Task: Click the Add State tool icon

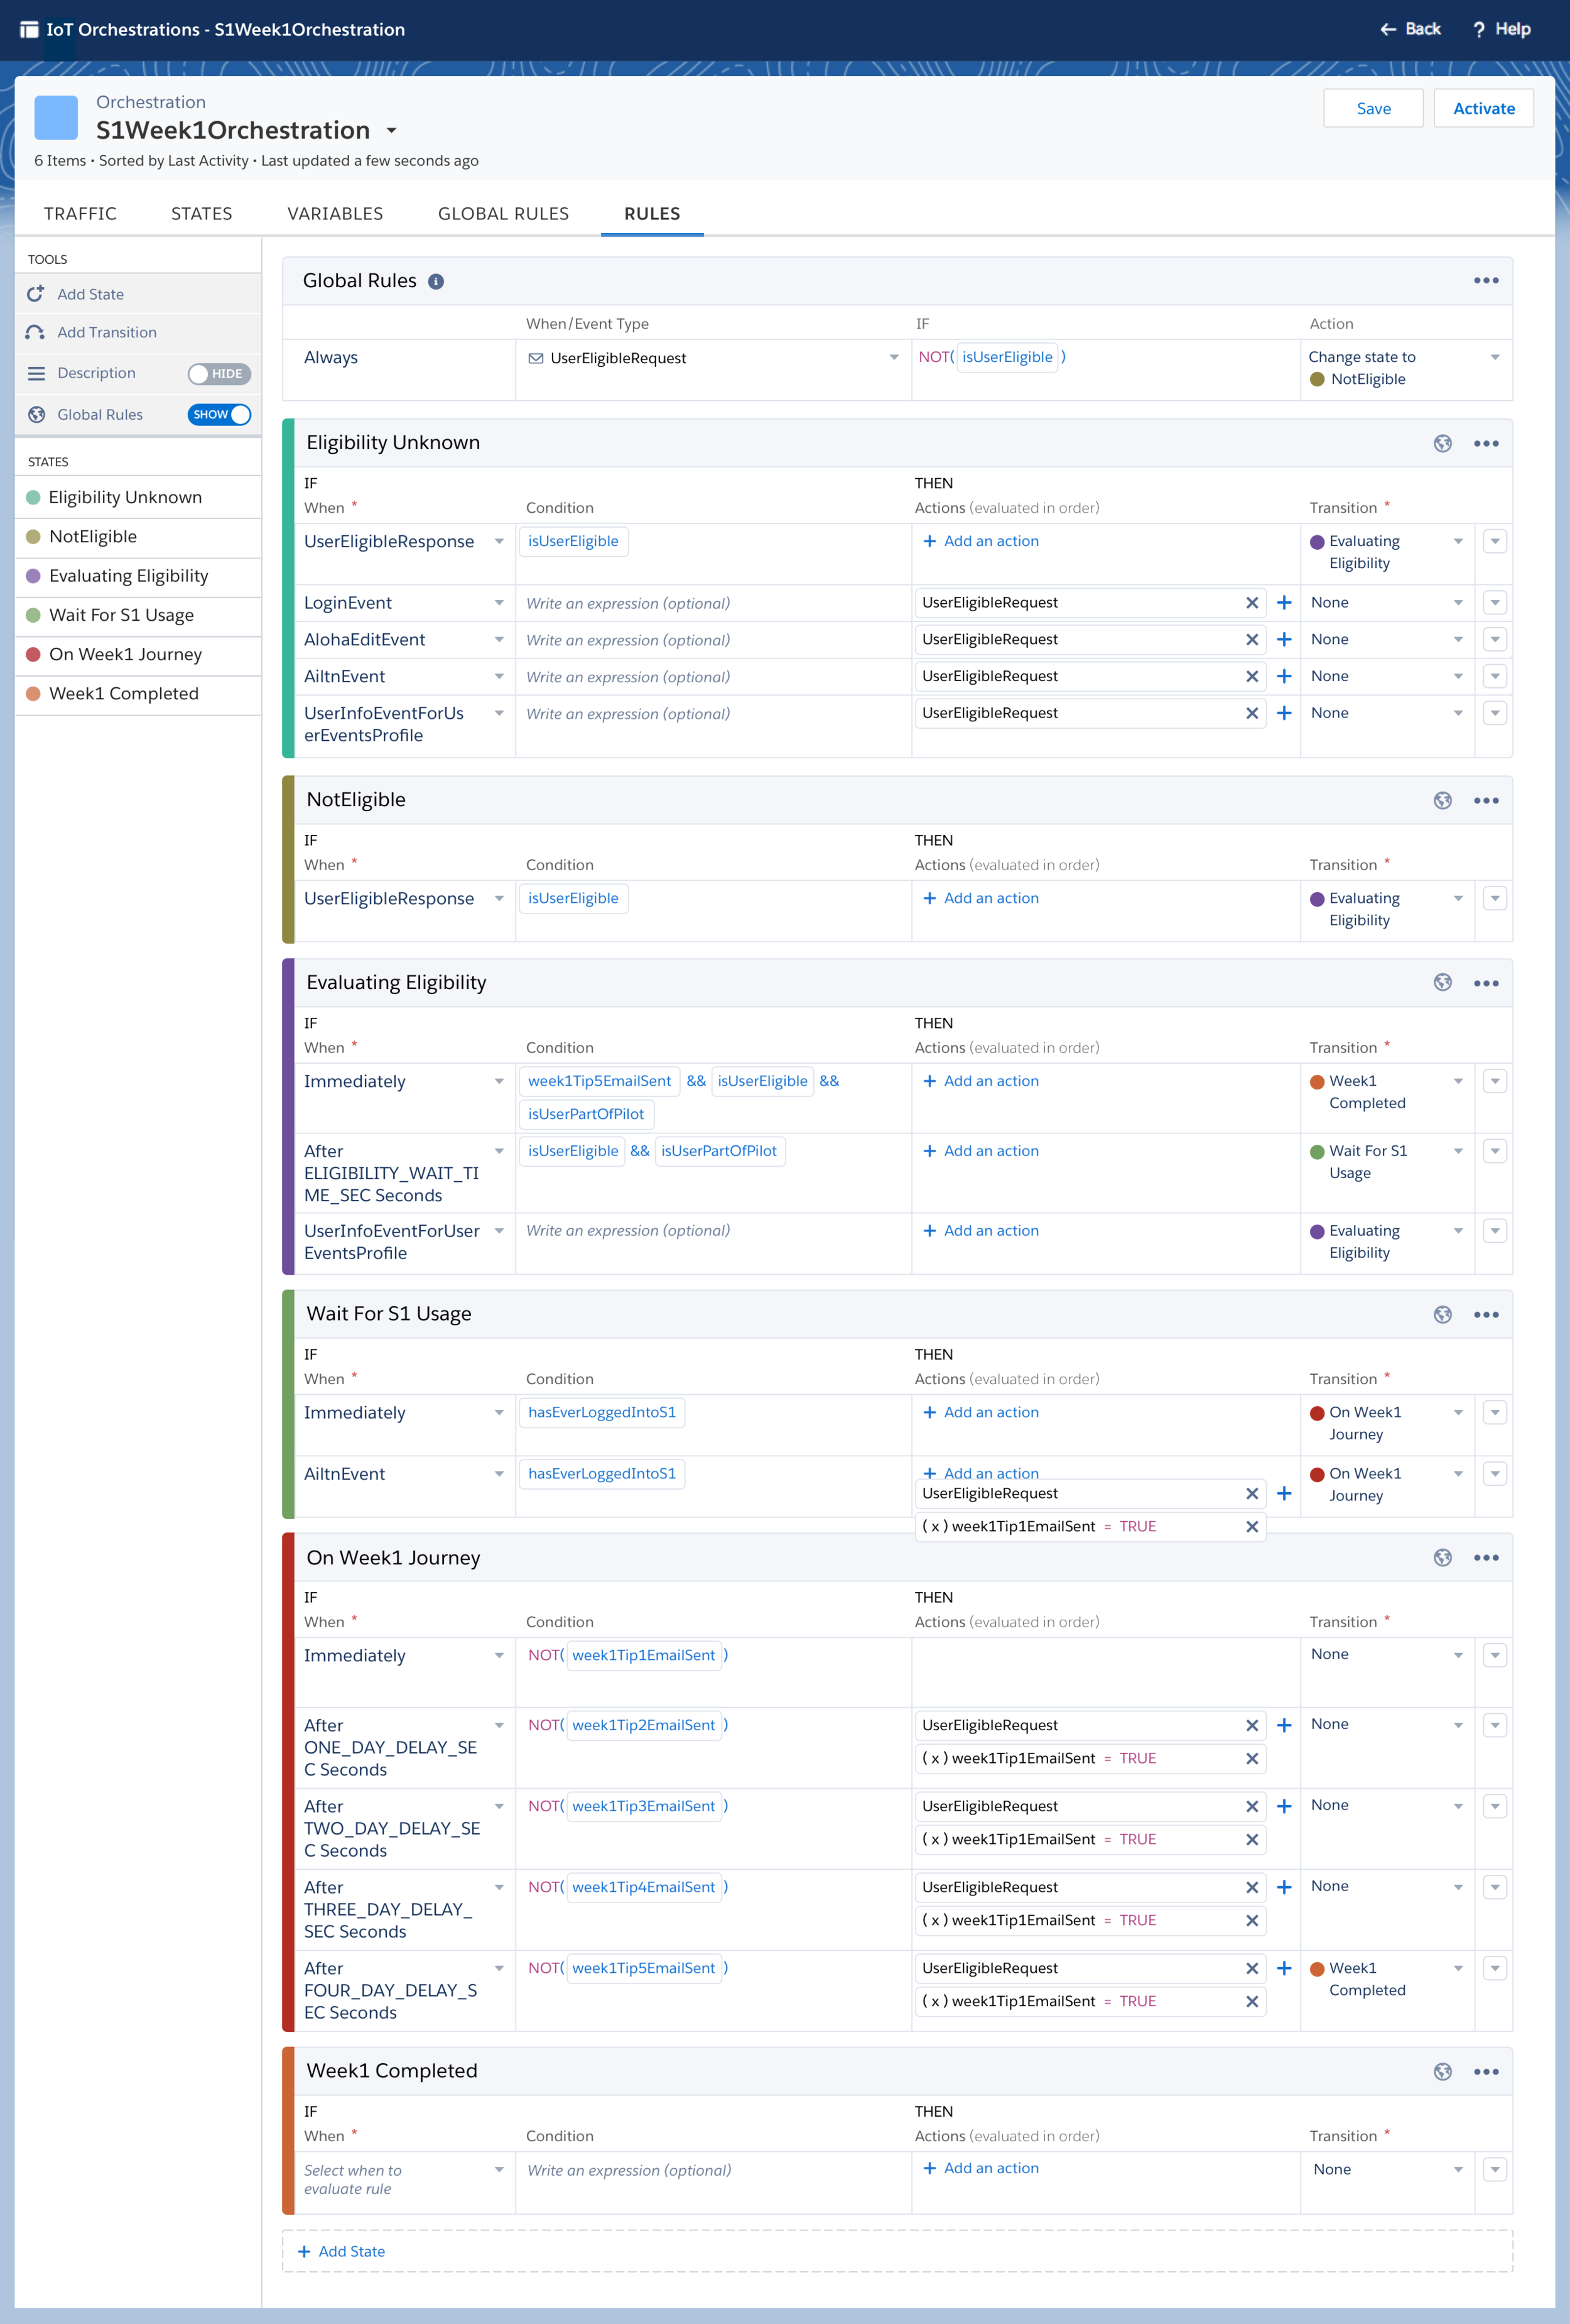Action: [36, 294]
